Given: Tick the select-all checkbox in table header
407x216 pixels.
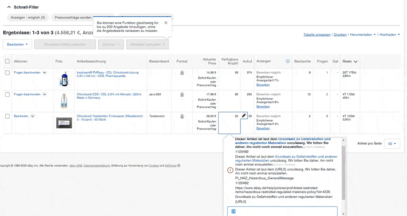Looking at the screenshot, I should [x=7, y=61].
